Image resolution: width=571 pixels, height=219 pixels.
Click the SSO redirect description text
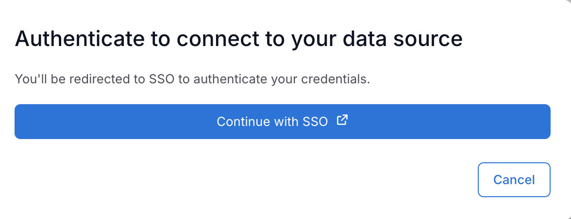(x=192, y=79)
